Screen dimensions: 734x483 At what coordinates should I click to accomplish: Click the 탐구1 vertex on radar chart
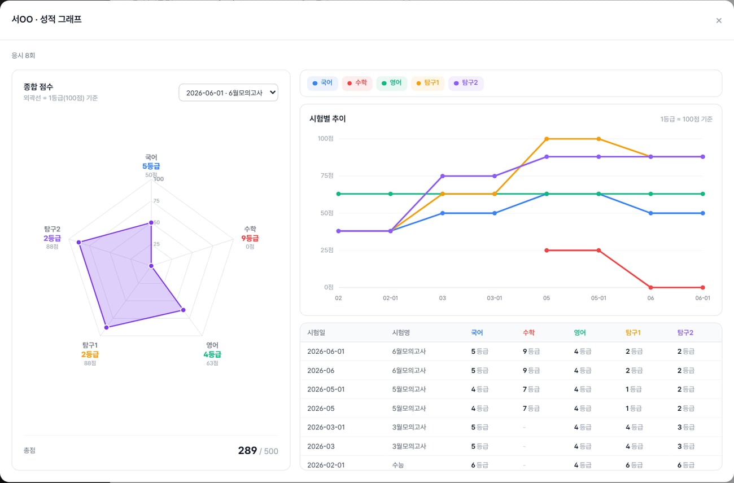tap(106, 327)
